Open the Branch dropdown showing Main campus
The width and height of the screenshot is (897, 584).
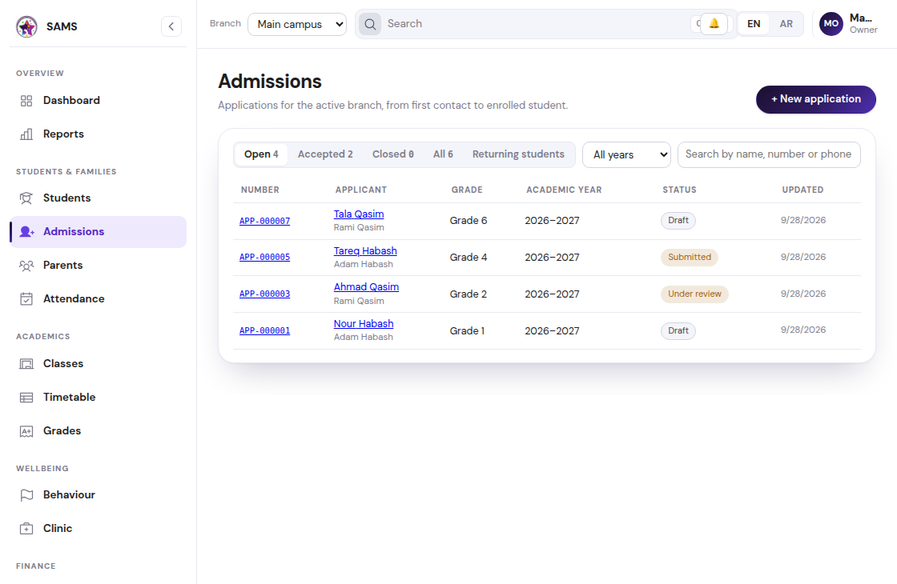tap(297, 25)
